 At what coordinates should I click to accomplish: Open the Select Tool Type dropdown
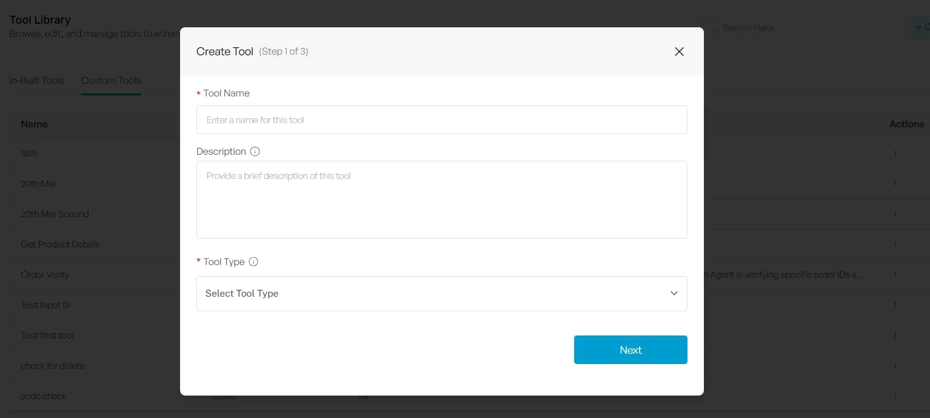coord(441,294)
